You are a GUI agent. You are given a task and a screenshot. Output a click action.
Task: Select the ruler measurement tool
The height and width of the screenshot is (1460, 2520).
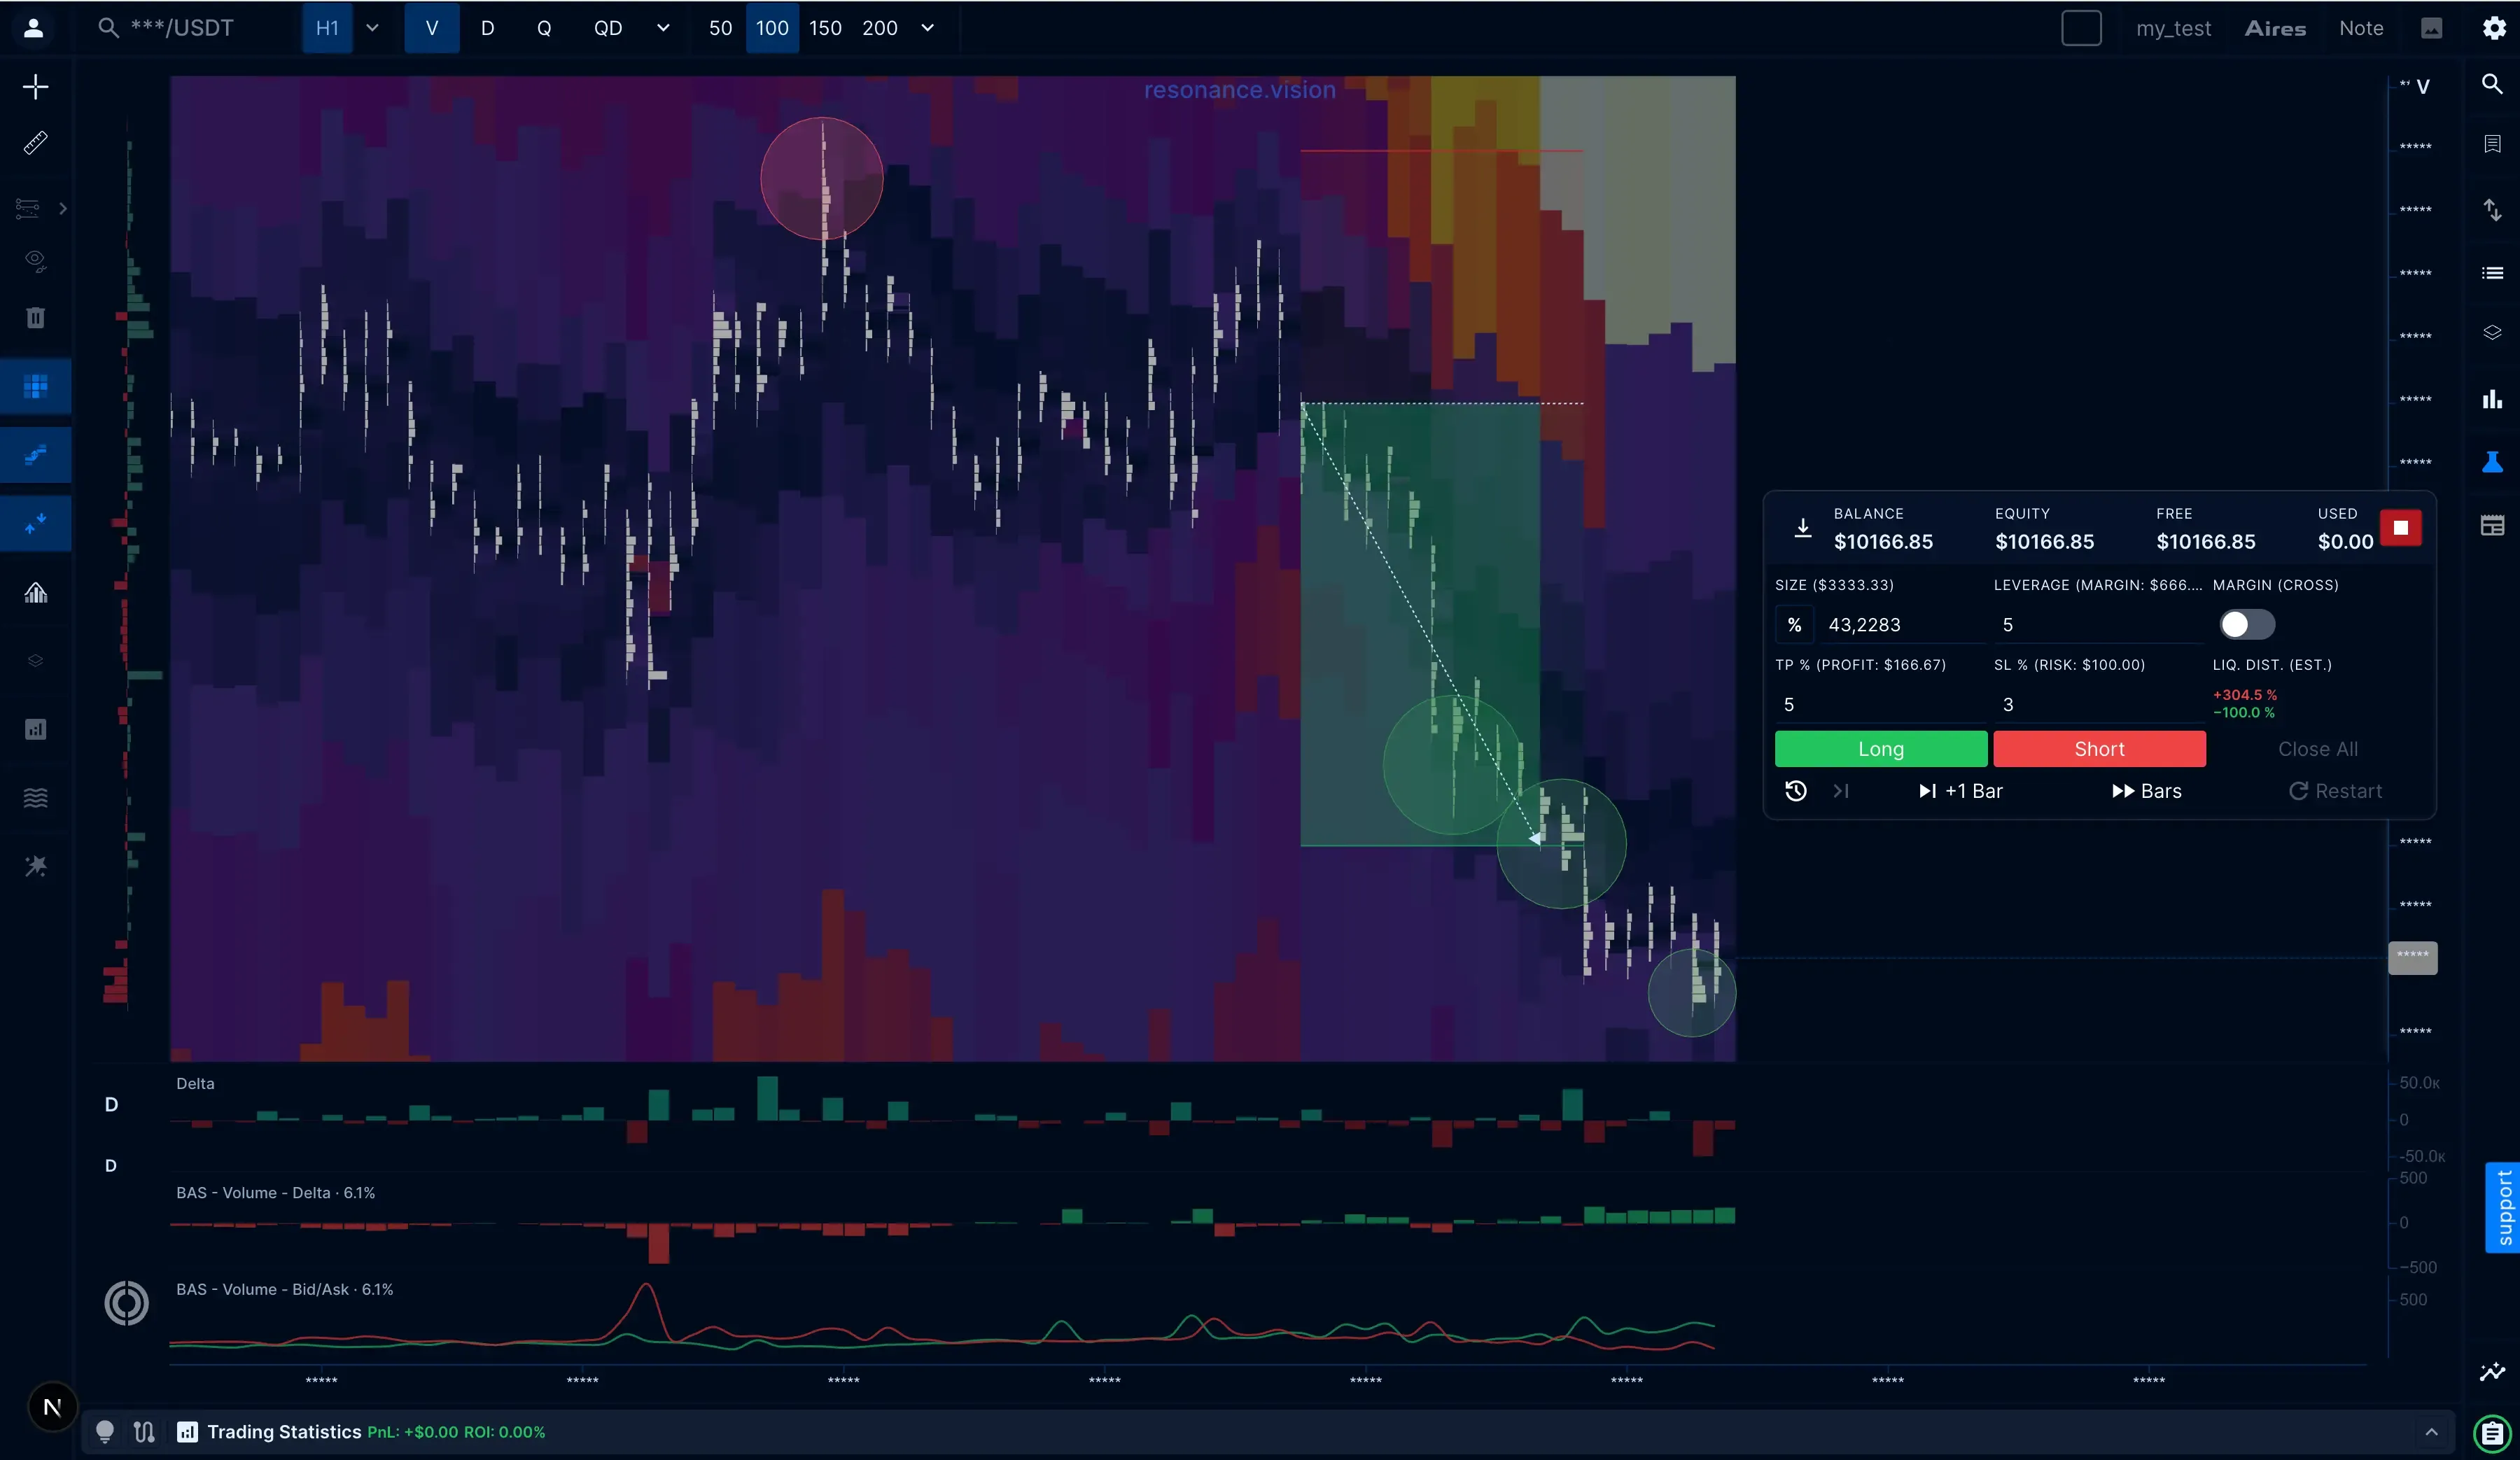point(35,143)
